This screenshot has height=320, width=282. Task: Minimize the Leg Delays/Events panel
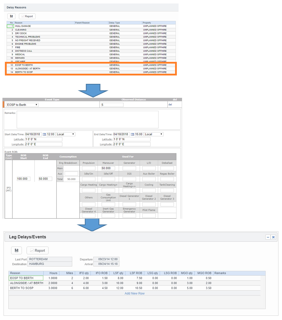click(x=268, y=237)
